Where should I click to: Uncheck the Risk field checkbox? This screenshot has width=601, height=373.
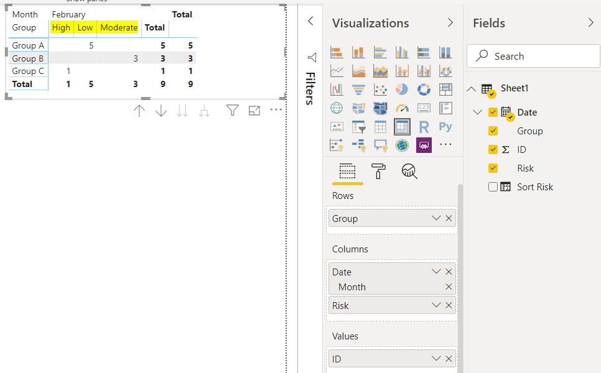point(493,168)
